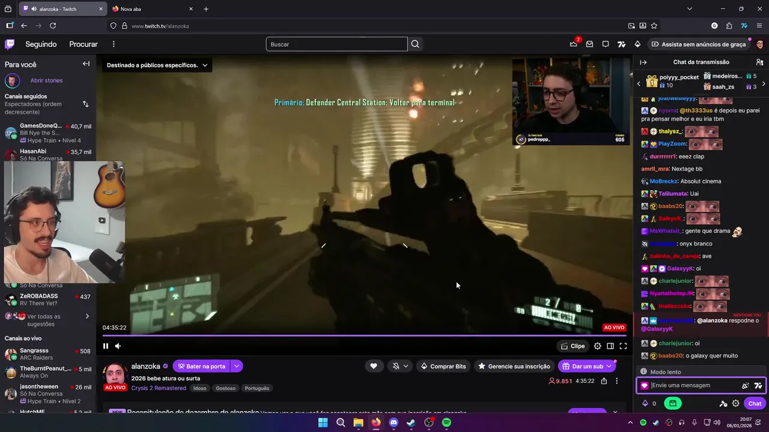Switch to the Nova aba browser tab
The image size is (769, 432).
(x=152, y=9)
